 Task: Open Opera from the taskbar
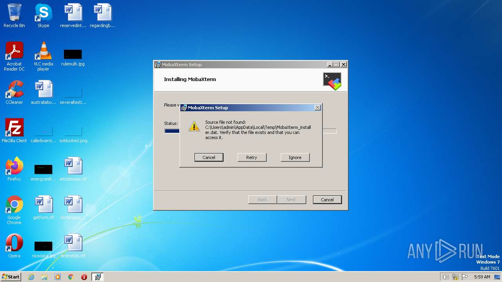(x=84, y=277)
